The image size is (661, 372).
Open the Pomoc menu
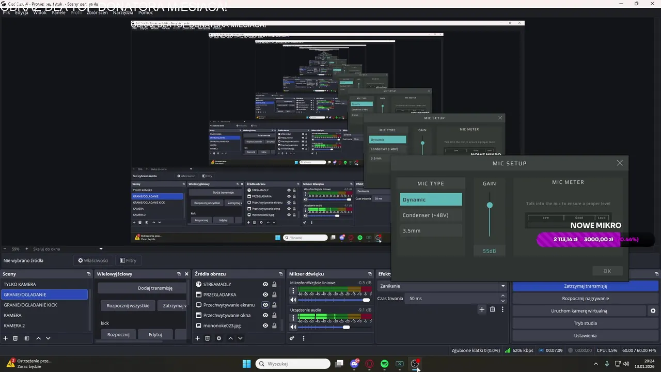146,12
